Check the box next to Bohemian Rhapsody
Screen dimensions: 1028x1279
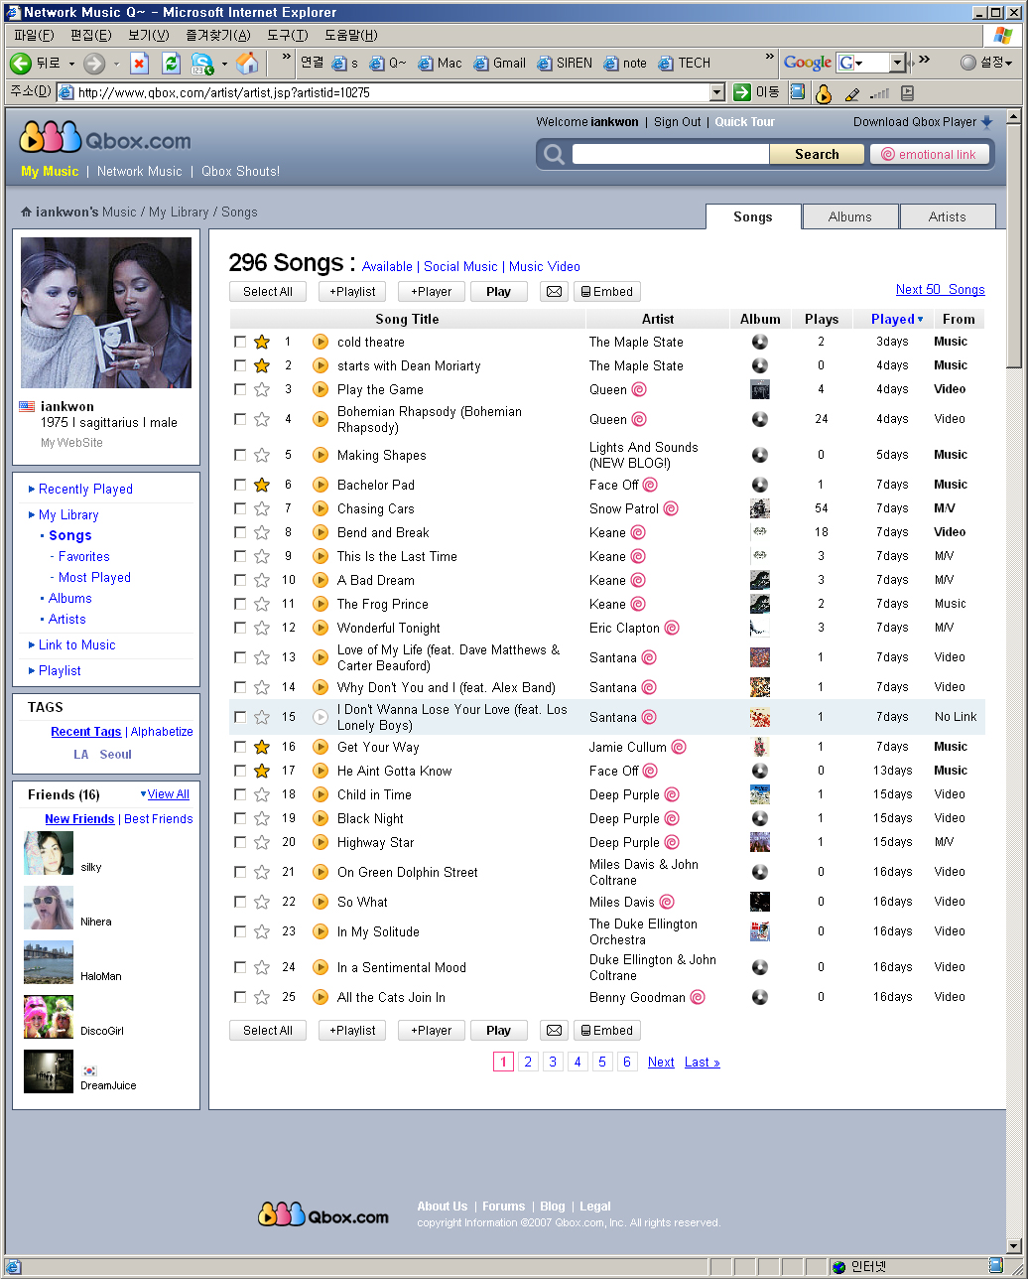(x=240, y=419)
